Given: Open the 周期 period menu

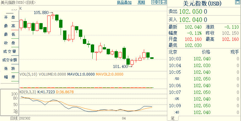Looking at the screenshot, I should 141,2.
